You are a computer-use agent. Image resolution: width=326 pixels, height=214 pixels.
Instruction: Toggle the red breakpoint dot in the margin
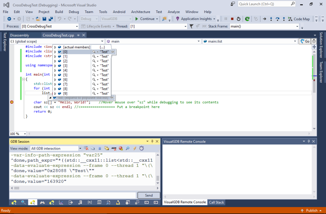coord(12,102)
